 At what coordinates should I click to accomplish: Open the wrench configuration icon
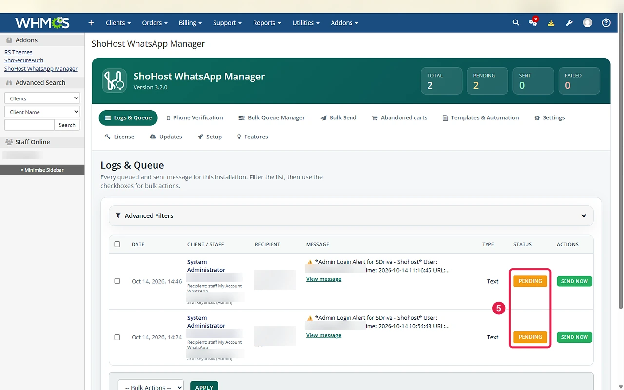tap(569, 23)
